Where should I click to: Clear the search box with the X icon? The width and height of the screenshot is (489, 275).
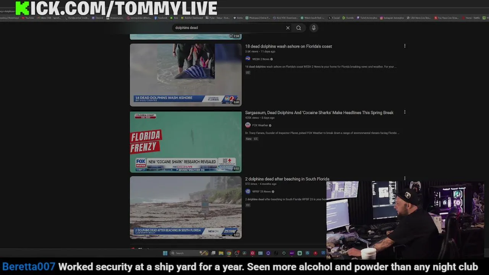coord(288,28)
